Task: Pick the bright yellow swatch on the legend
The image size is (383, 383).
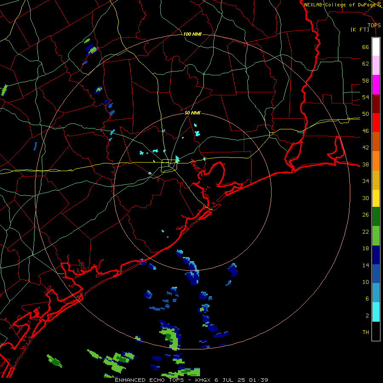Action: click(x=376, y=198)
